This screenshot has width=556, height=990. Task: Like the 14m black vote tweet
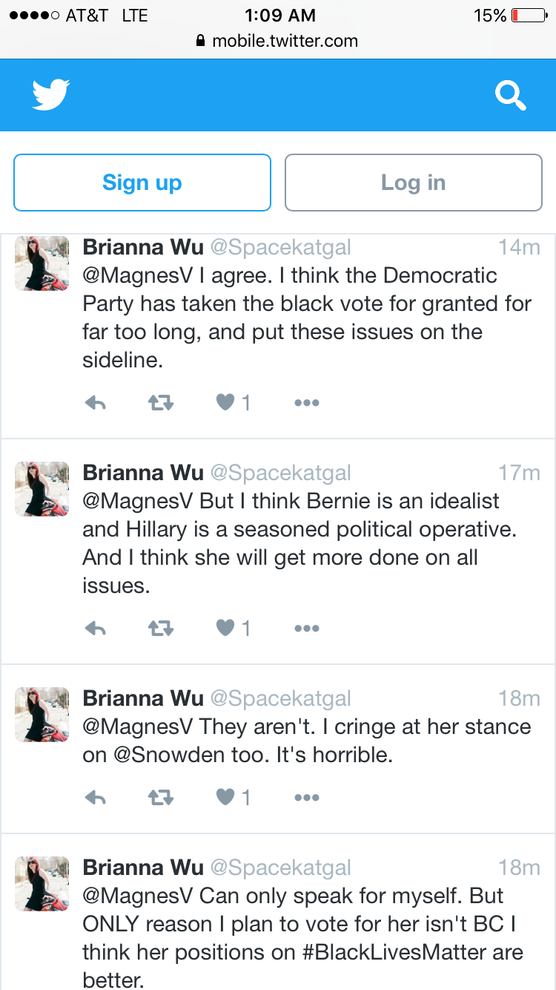point(233,403)
